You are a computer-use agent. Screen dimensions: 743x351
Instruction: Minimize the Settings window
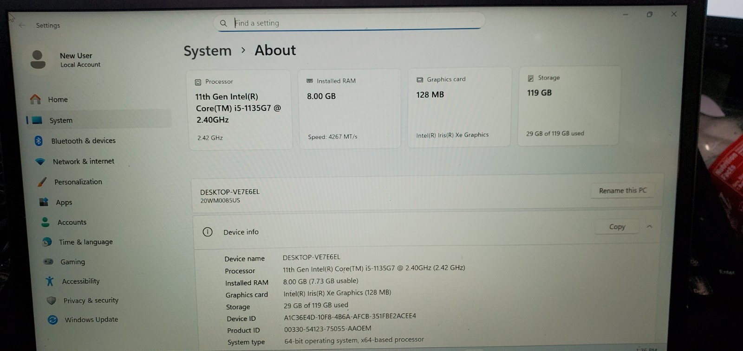point(626,14)
